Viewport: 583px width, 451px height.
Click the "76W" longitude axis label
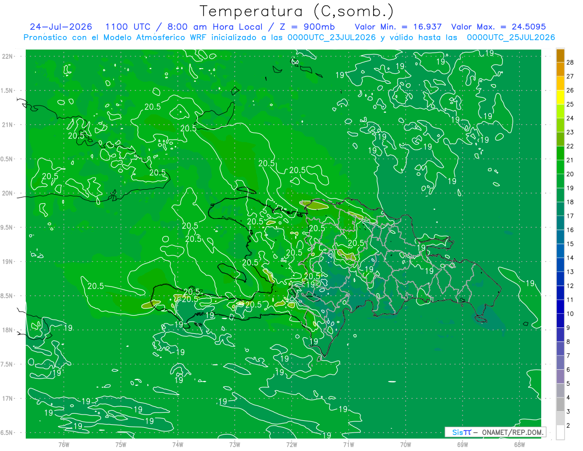click(64, 444)
